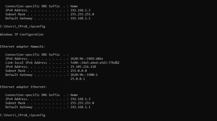
Task: Click the "Ethernet adapter Hamachi:" heading
Action: click(23, 46)
